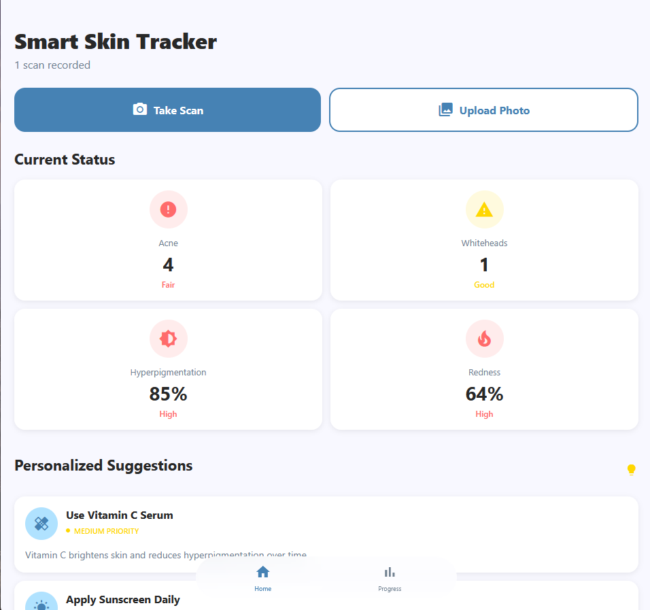
Task: Click the camera icon on Take Scan
Action: click(140, 109)
